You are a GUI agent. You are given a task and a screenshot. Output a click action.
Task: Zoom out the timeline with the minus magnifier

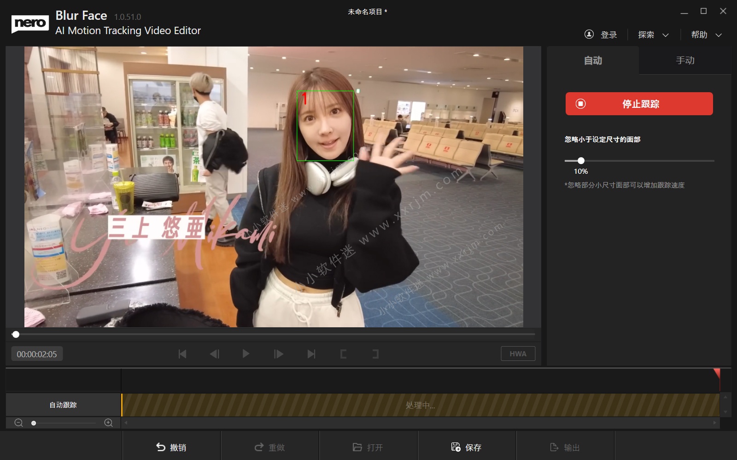(19, 423)
